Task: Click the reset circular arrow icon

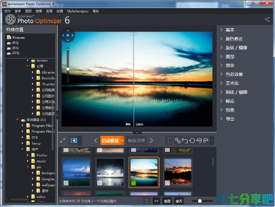Action: pos(192,141)
